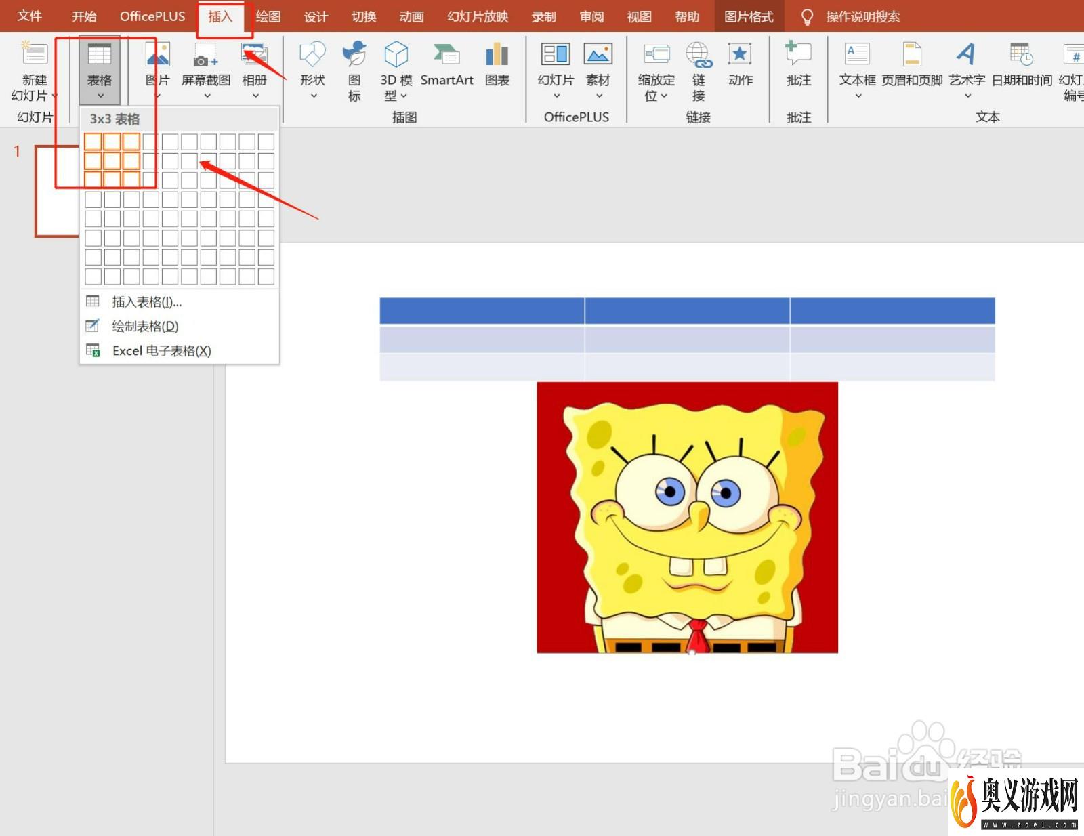This screenshot has width=1084, height=836.
Task: Click the Photo Album (相册) icon
Action: coord(255,54)
